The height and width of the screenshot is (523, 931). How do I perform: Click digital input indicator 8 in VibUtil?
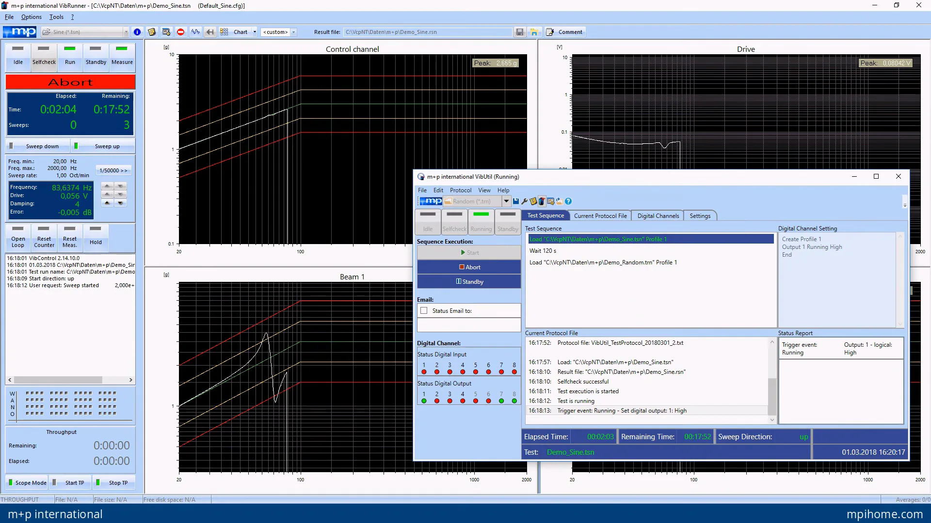pyautogui.click(x=514, y=372)
